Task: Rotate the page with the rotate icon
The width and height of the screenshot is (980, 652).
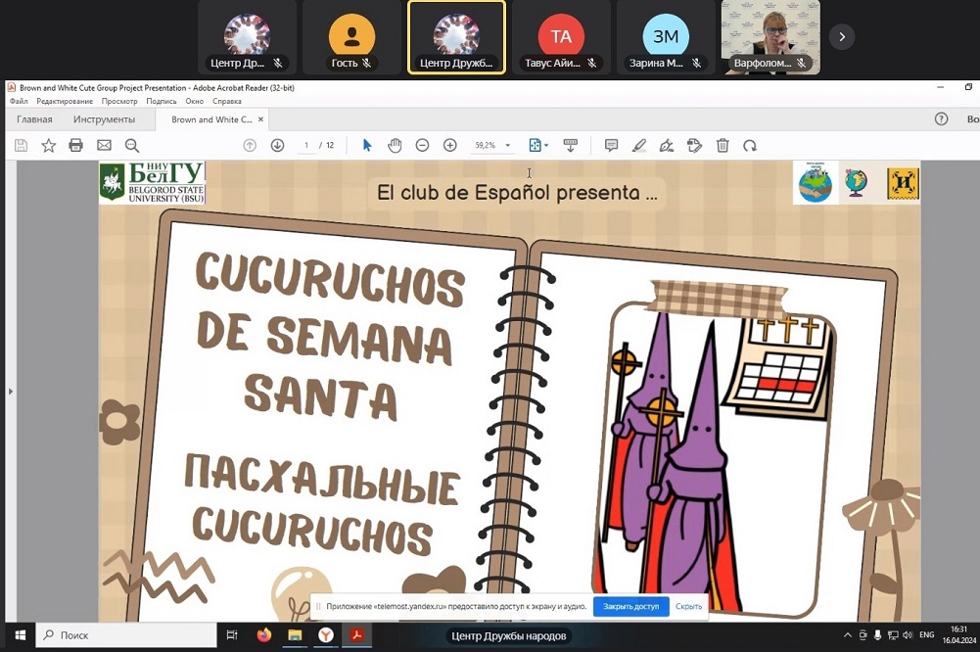Action: tap(750, 145)
